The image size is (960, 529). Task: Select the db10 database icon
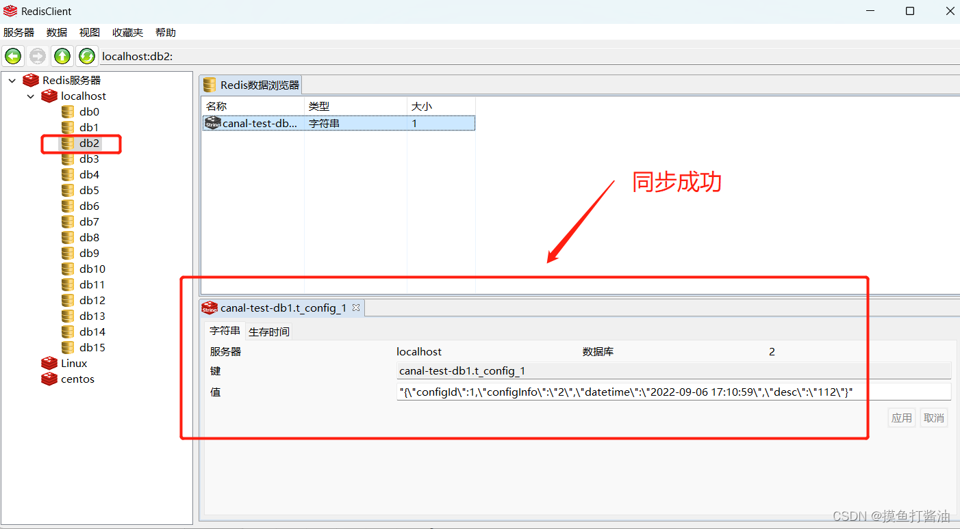click(68, 269)
